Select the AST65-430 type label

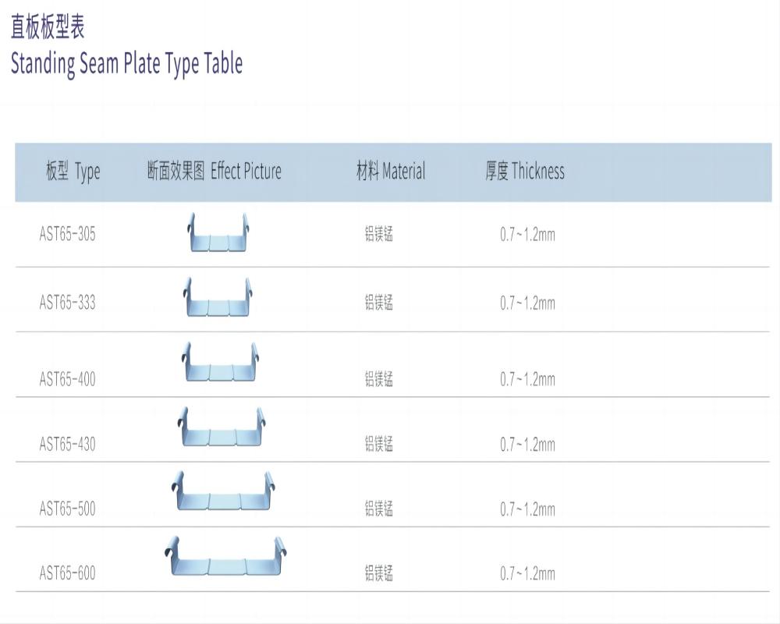[68, 445]
